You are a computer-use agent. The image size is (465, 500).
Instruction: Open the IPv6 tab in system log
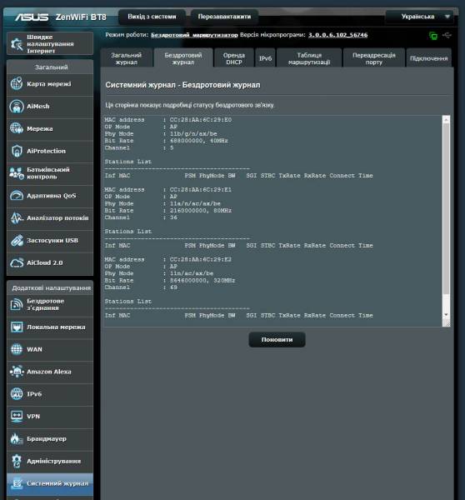tap(265, 58)
